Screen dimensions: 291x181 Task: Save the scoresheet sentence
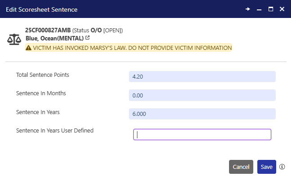[x=266, y=167]
